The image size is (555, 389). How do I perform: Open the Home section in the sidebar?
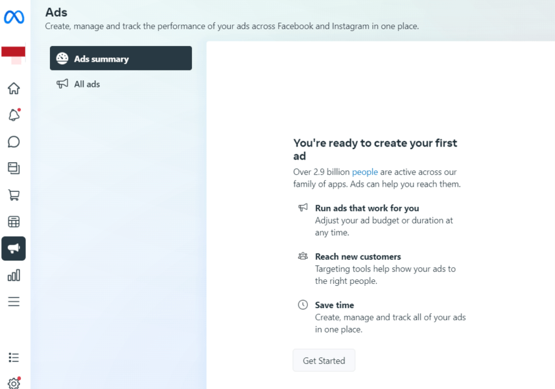(x=14, y=88)
